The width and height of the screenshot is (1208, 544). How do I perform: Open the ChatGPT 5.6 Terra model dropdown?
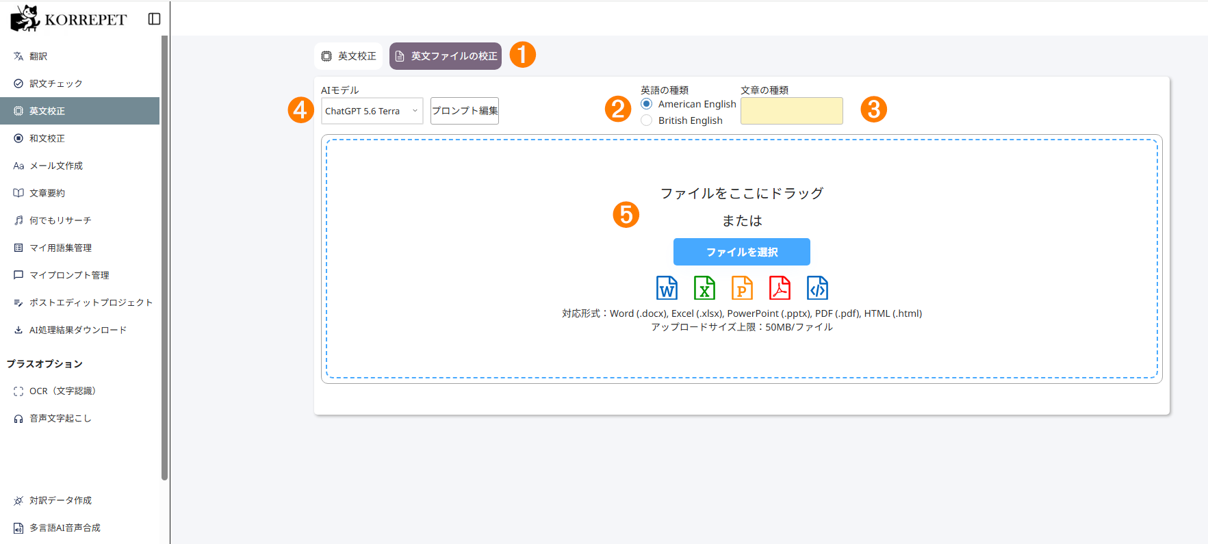click(372, 111)
